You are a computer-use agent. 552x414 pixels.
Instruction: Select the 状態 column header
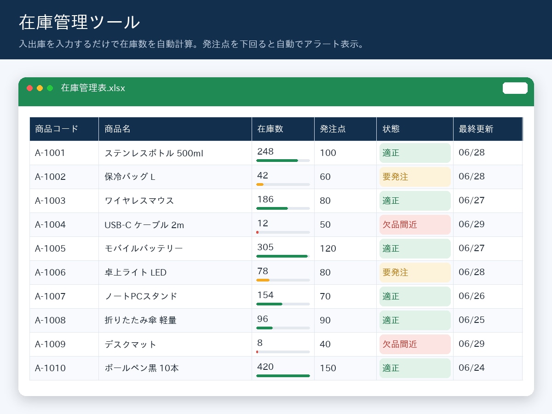coord(415,129)
